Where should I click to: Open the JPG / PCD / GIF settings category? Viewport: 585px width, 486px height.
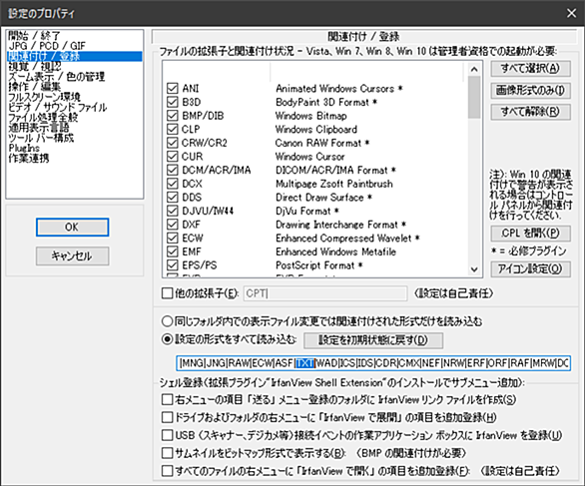click(x=47, y=46)
